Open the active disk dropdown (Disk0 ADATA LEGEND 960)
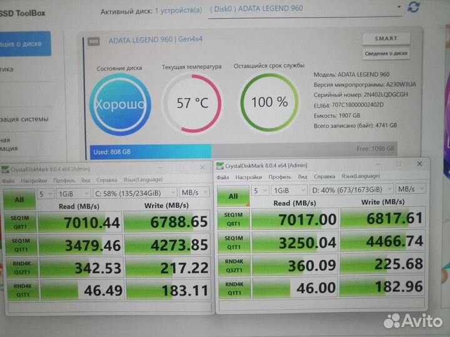The height and width of the screenshot is (337, 450). click(x=305, y=9)
